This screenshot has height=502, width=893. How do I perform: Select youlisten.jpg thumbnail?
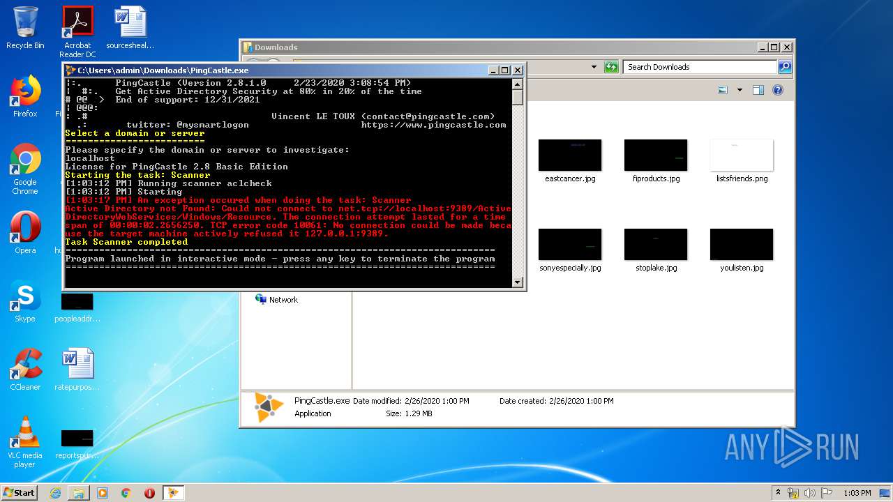(742, 250)
